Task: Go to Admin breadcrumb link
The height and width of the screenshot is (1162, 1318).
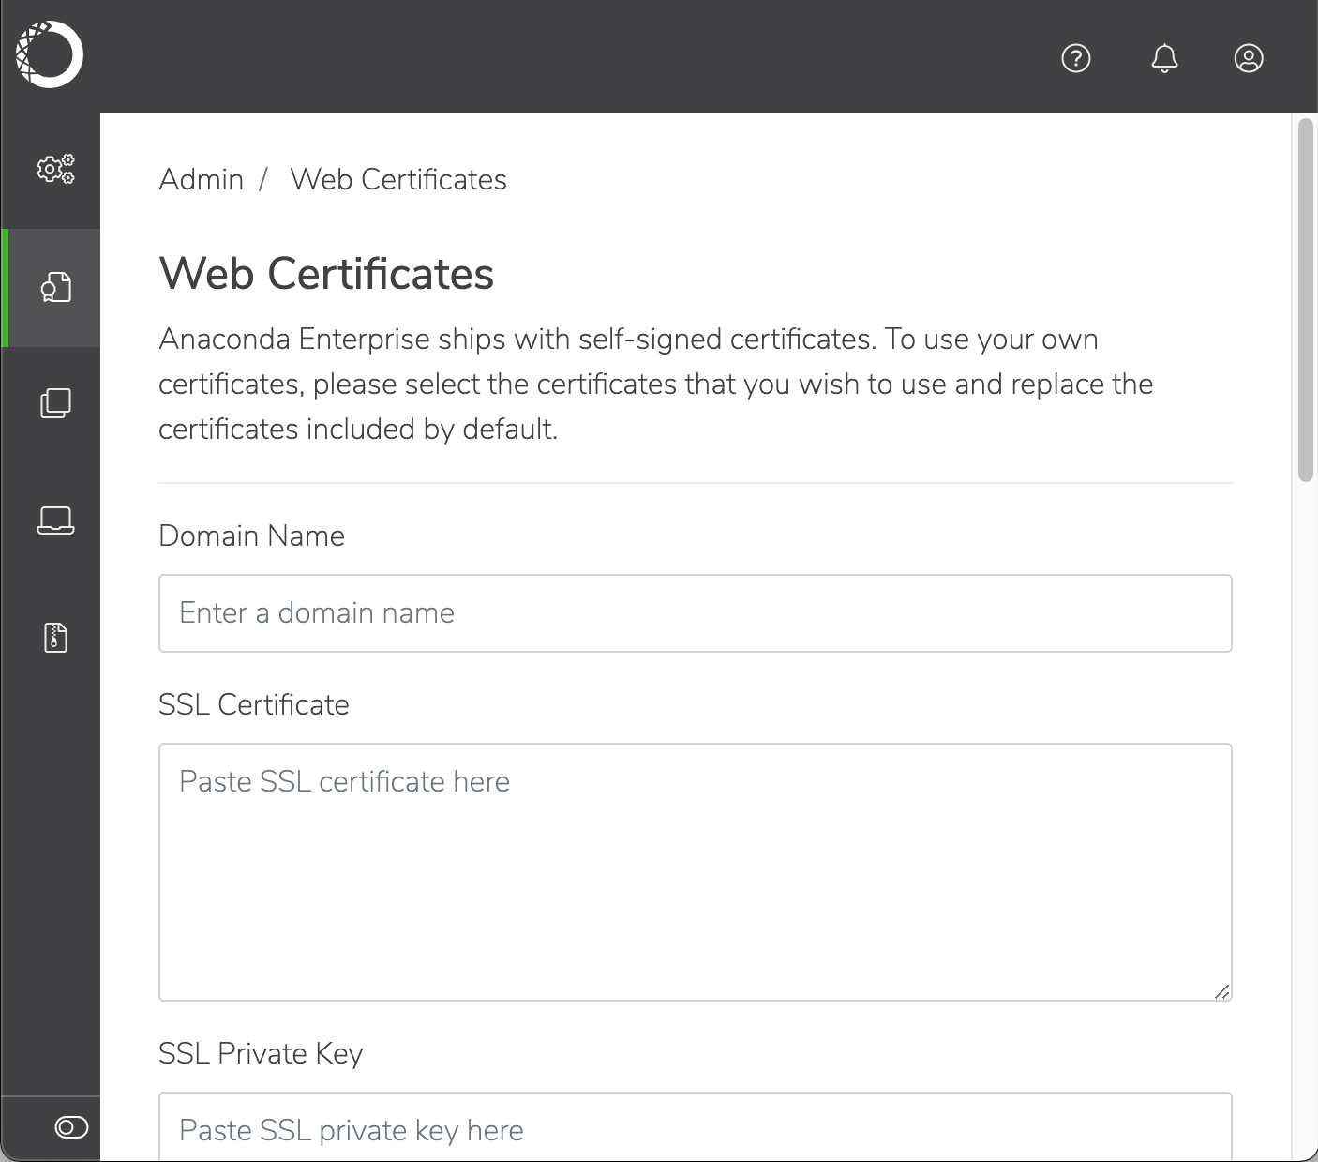Action: click(202, 179)
